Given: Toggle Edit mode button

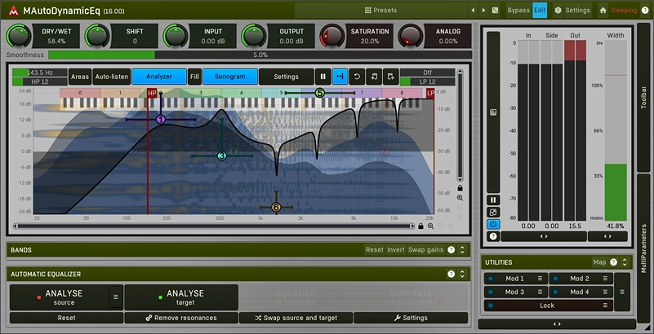Looking at the screenshot, I should coord(540,11).
